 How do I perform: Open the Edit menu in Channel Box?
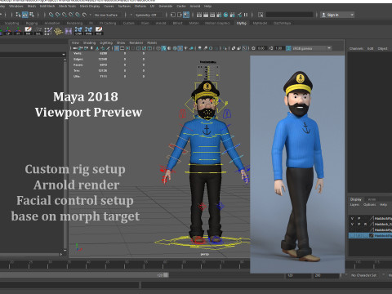point(370,48)
